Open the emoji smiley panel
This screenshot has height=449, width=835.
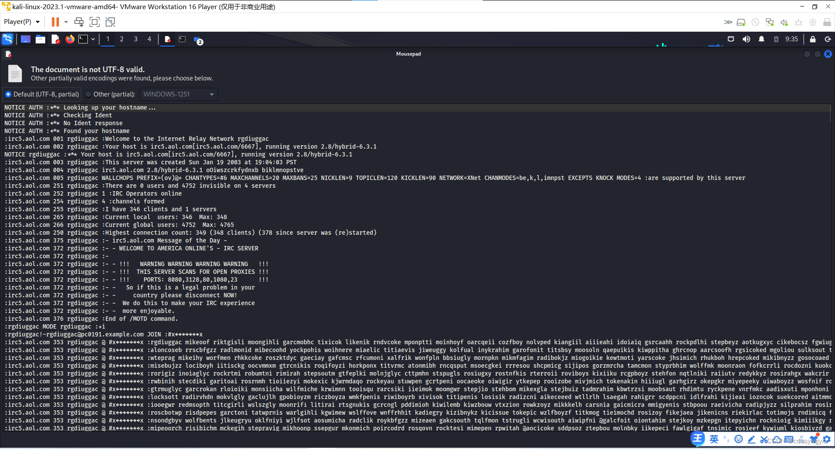[x=738, y=439]
